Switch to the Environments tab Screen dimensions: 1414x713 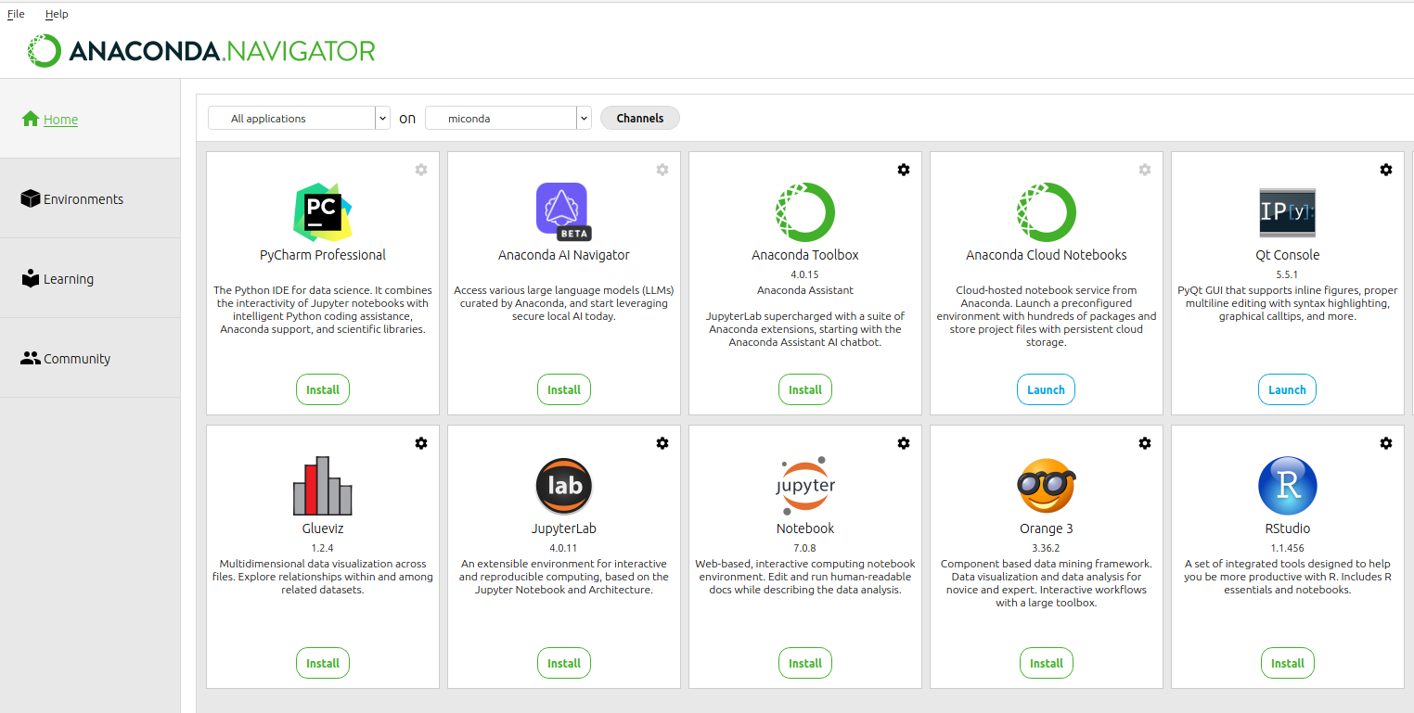point(83,199)
